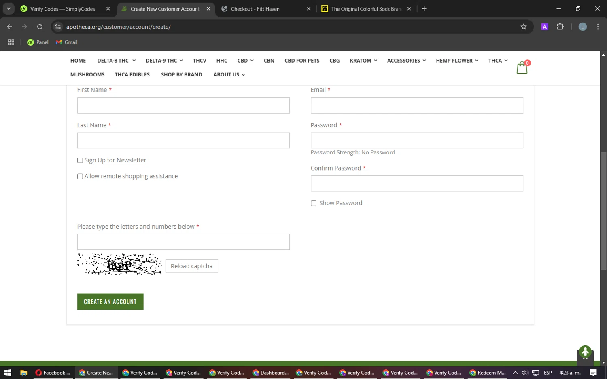Switch to The Original Colorful Sock tab
The width and height of the screenshot is (607, 379).
click(367, 8)
